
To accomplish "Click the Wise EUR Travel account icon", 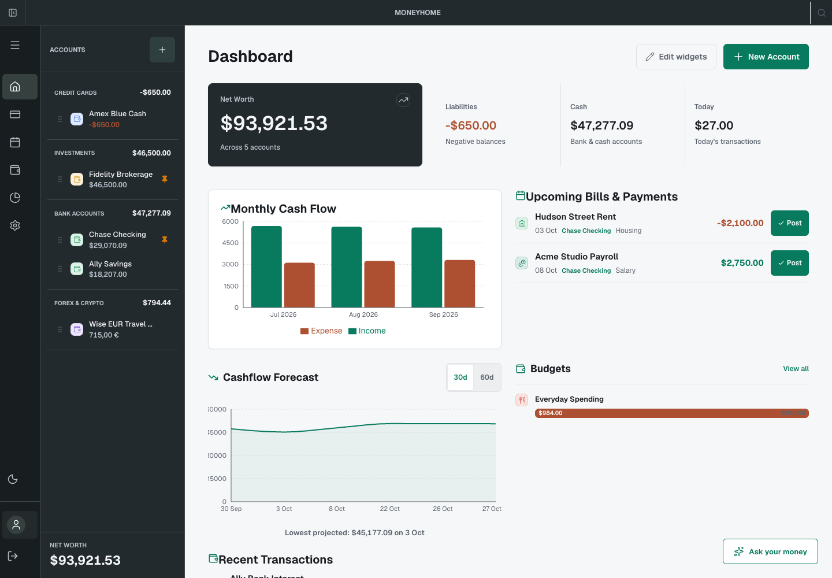I will [77, 329].
